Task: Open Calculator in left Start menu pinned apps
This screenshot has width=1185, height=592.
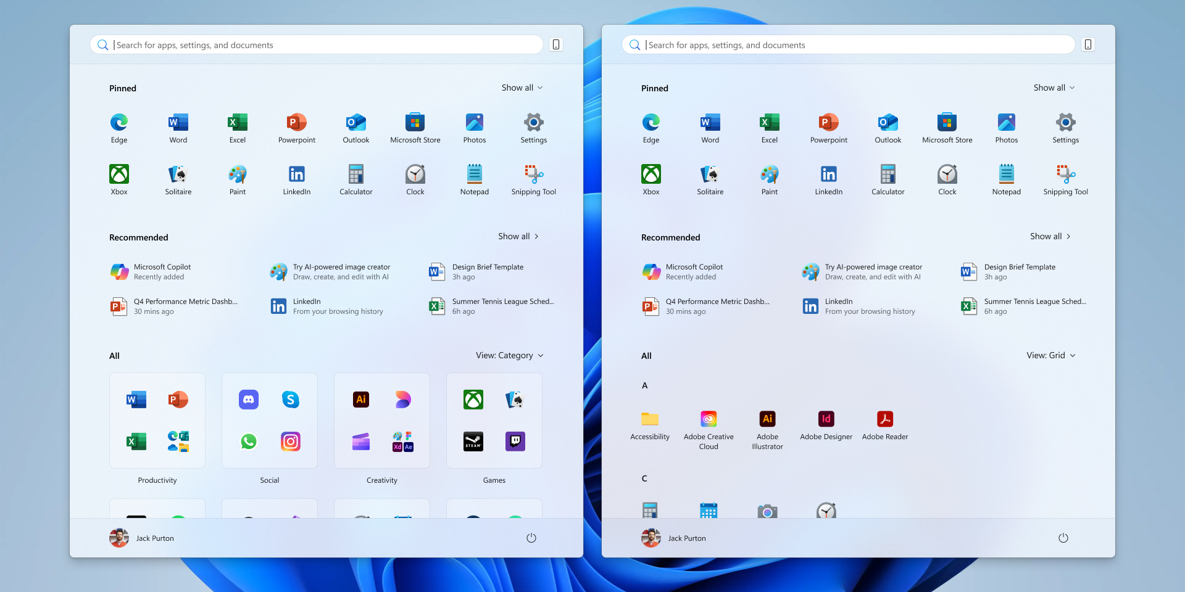Action: [x=356, y=180]
